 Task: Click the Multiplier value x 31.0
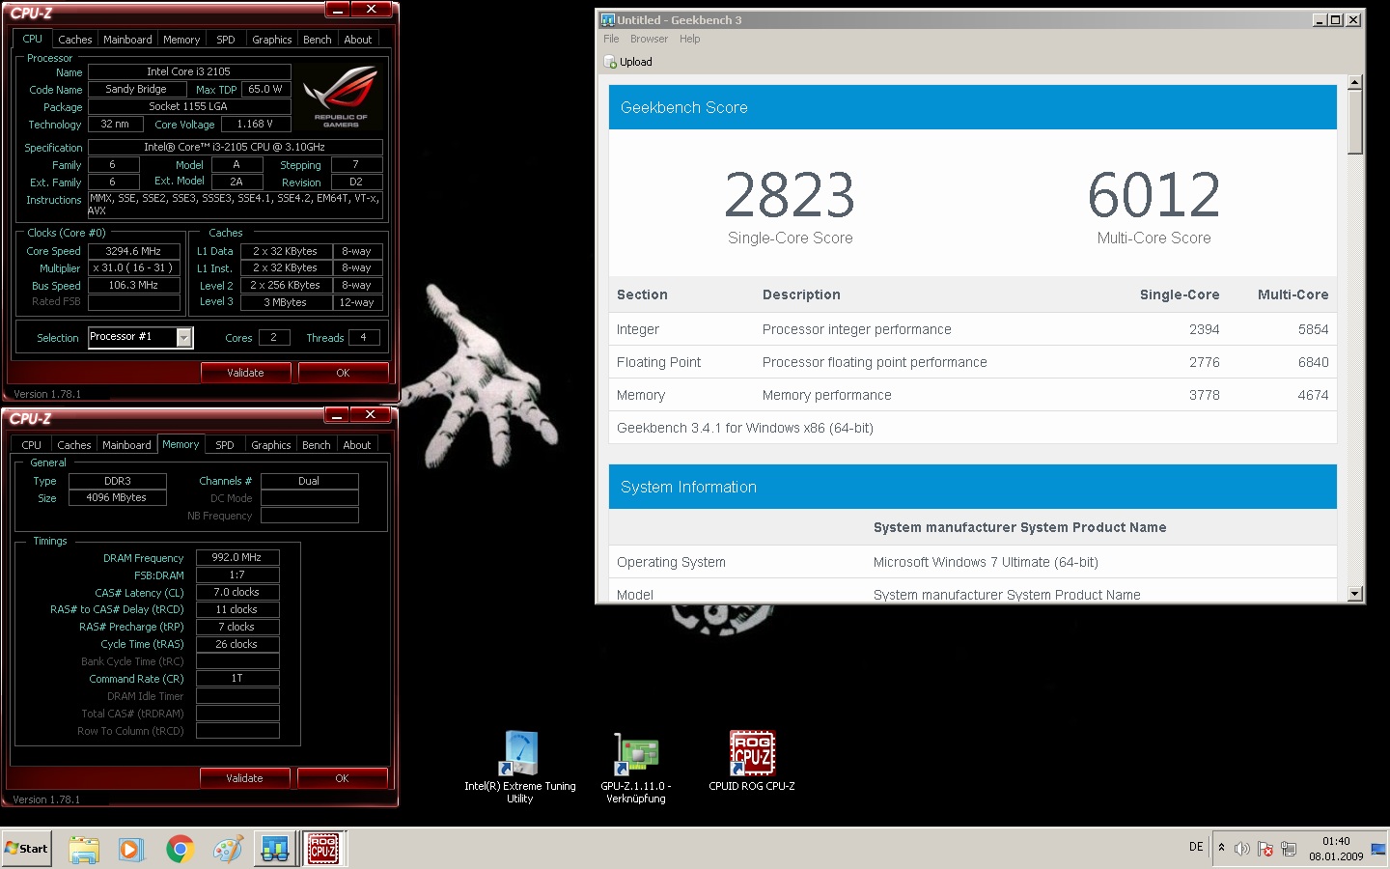[x=134, y=267]
